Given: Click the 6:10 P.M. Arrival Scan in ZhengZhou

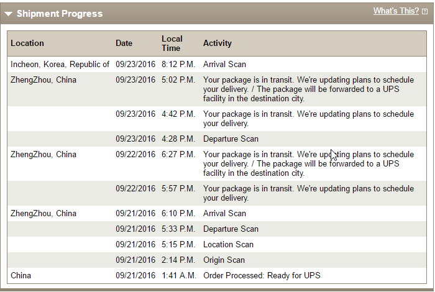Looking at the screenshot, I should 224,214.
